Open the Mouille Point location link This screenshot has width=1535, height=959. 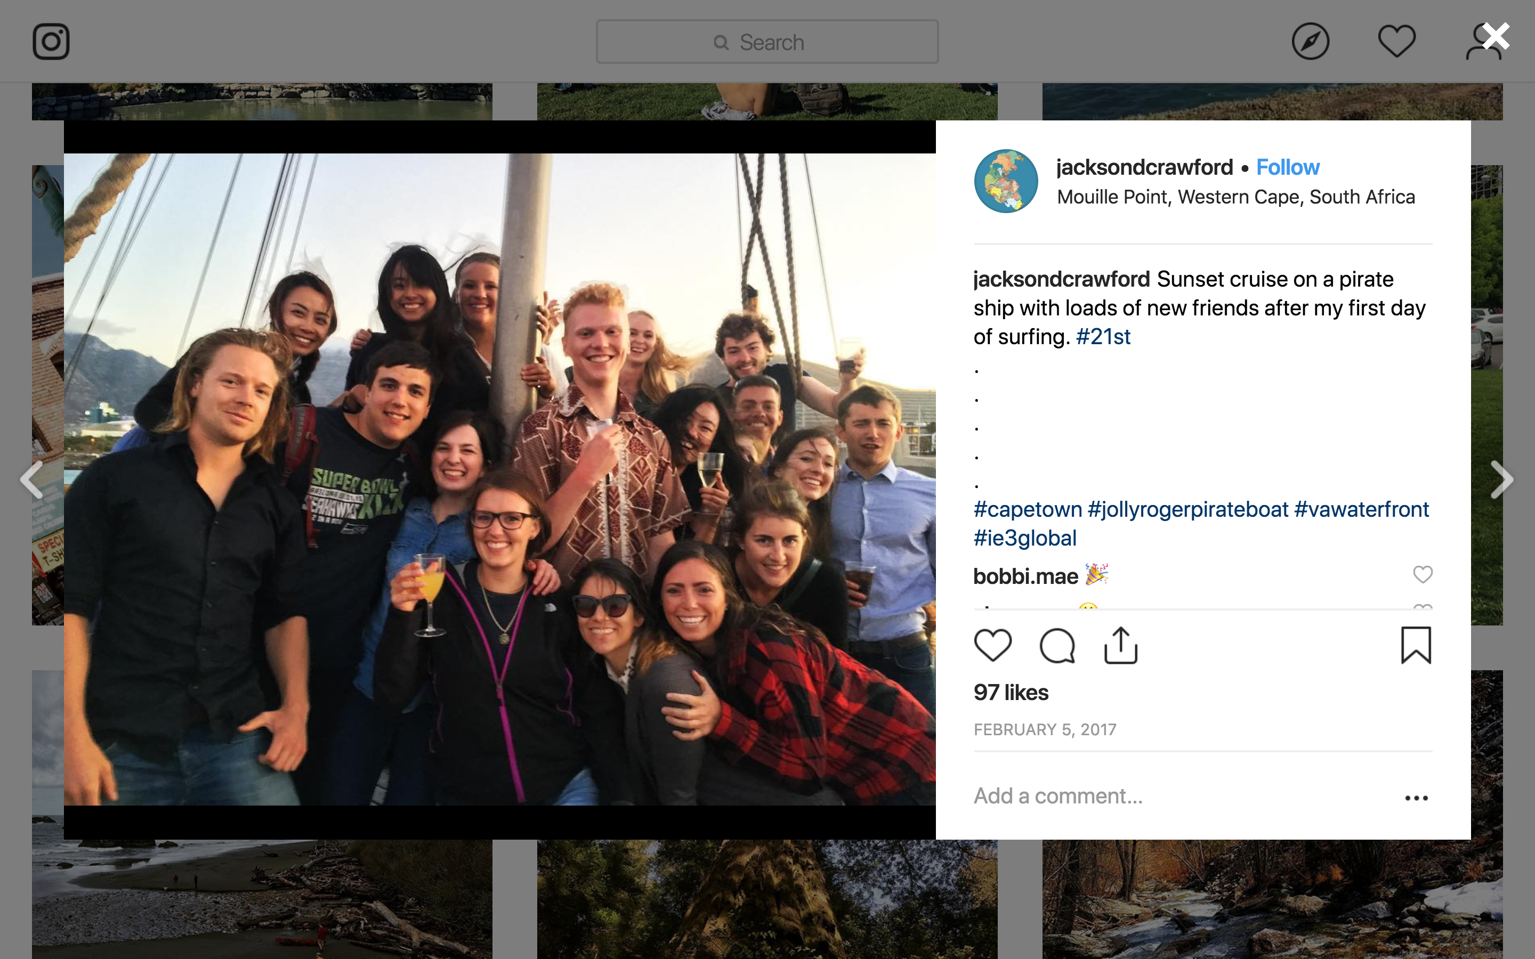tap(1235, 197)
